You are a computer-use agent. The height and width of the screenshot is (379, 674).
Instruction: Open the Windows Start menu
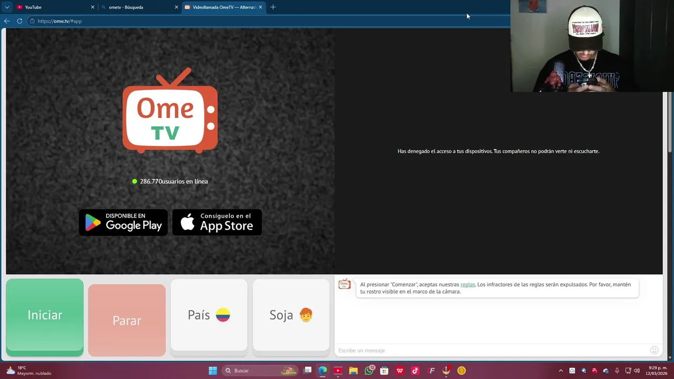213,371
